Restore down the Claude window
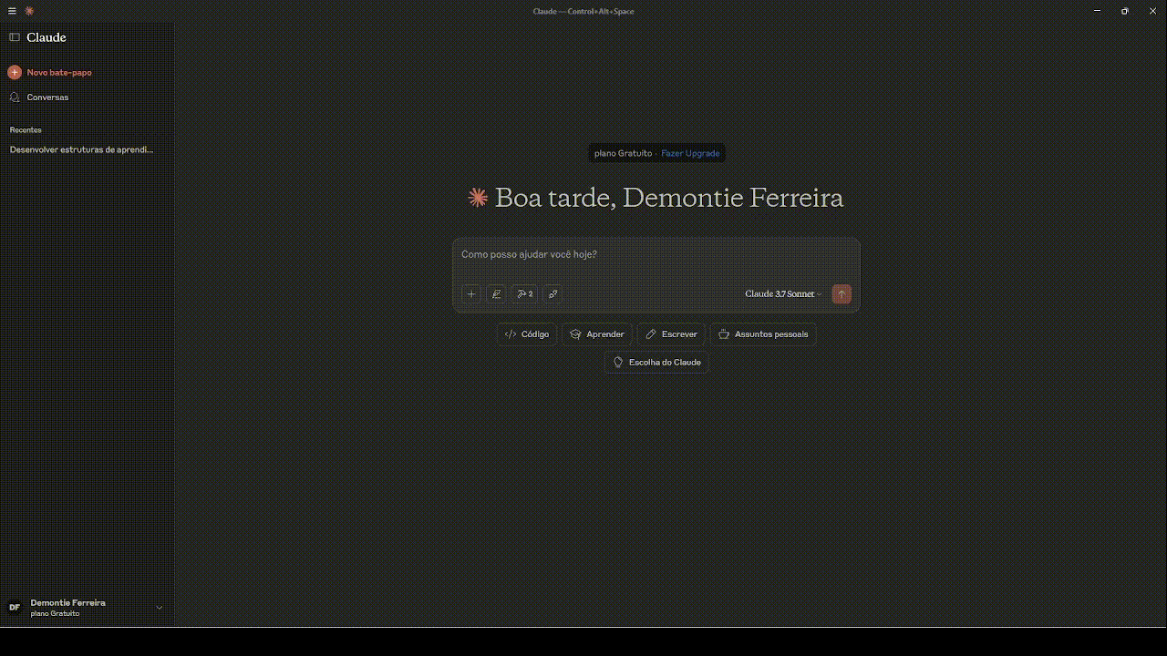 1124,11
